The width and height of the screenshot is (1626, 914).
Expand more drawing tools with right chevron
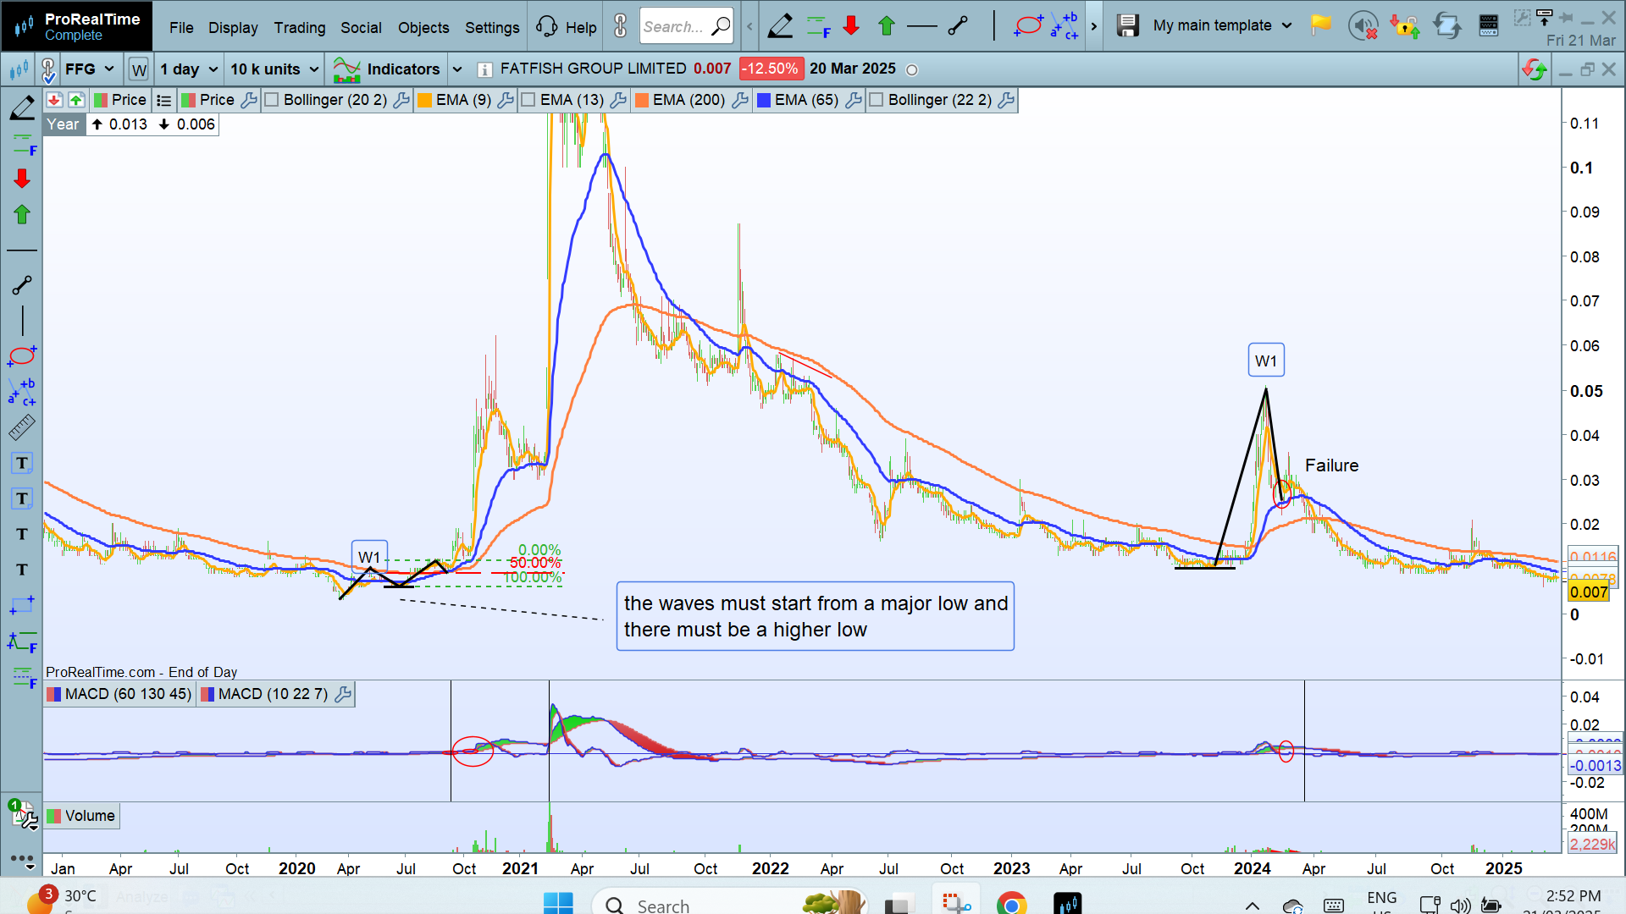point(1094,26)
